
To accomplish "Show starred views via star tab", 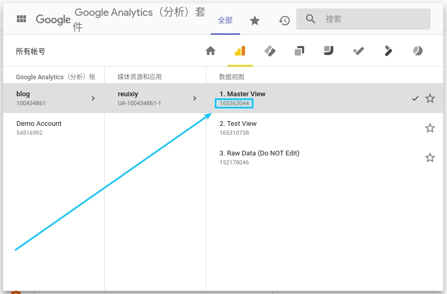I will coord(254,21).
